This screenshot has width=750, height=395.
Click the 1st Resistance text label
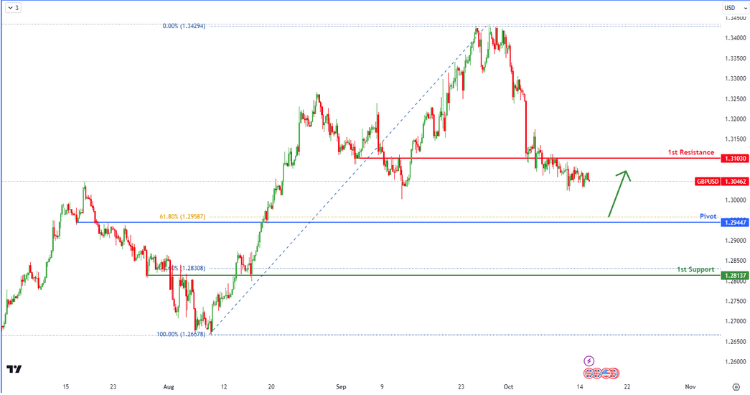(690, 152)
